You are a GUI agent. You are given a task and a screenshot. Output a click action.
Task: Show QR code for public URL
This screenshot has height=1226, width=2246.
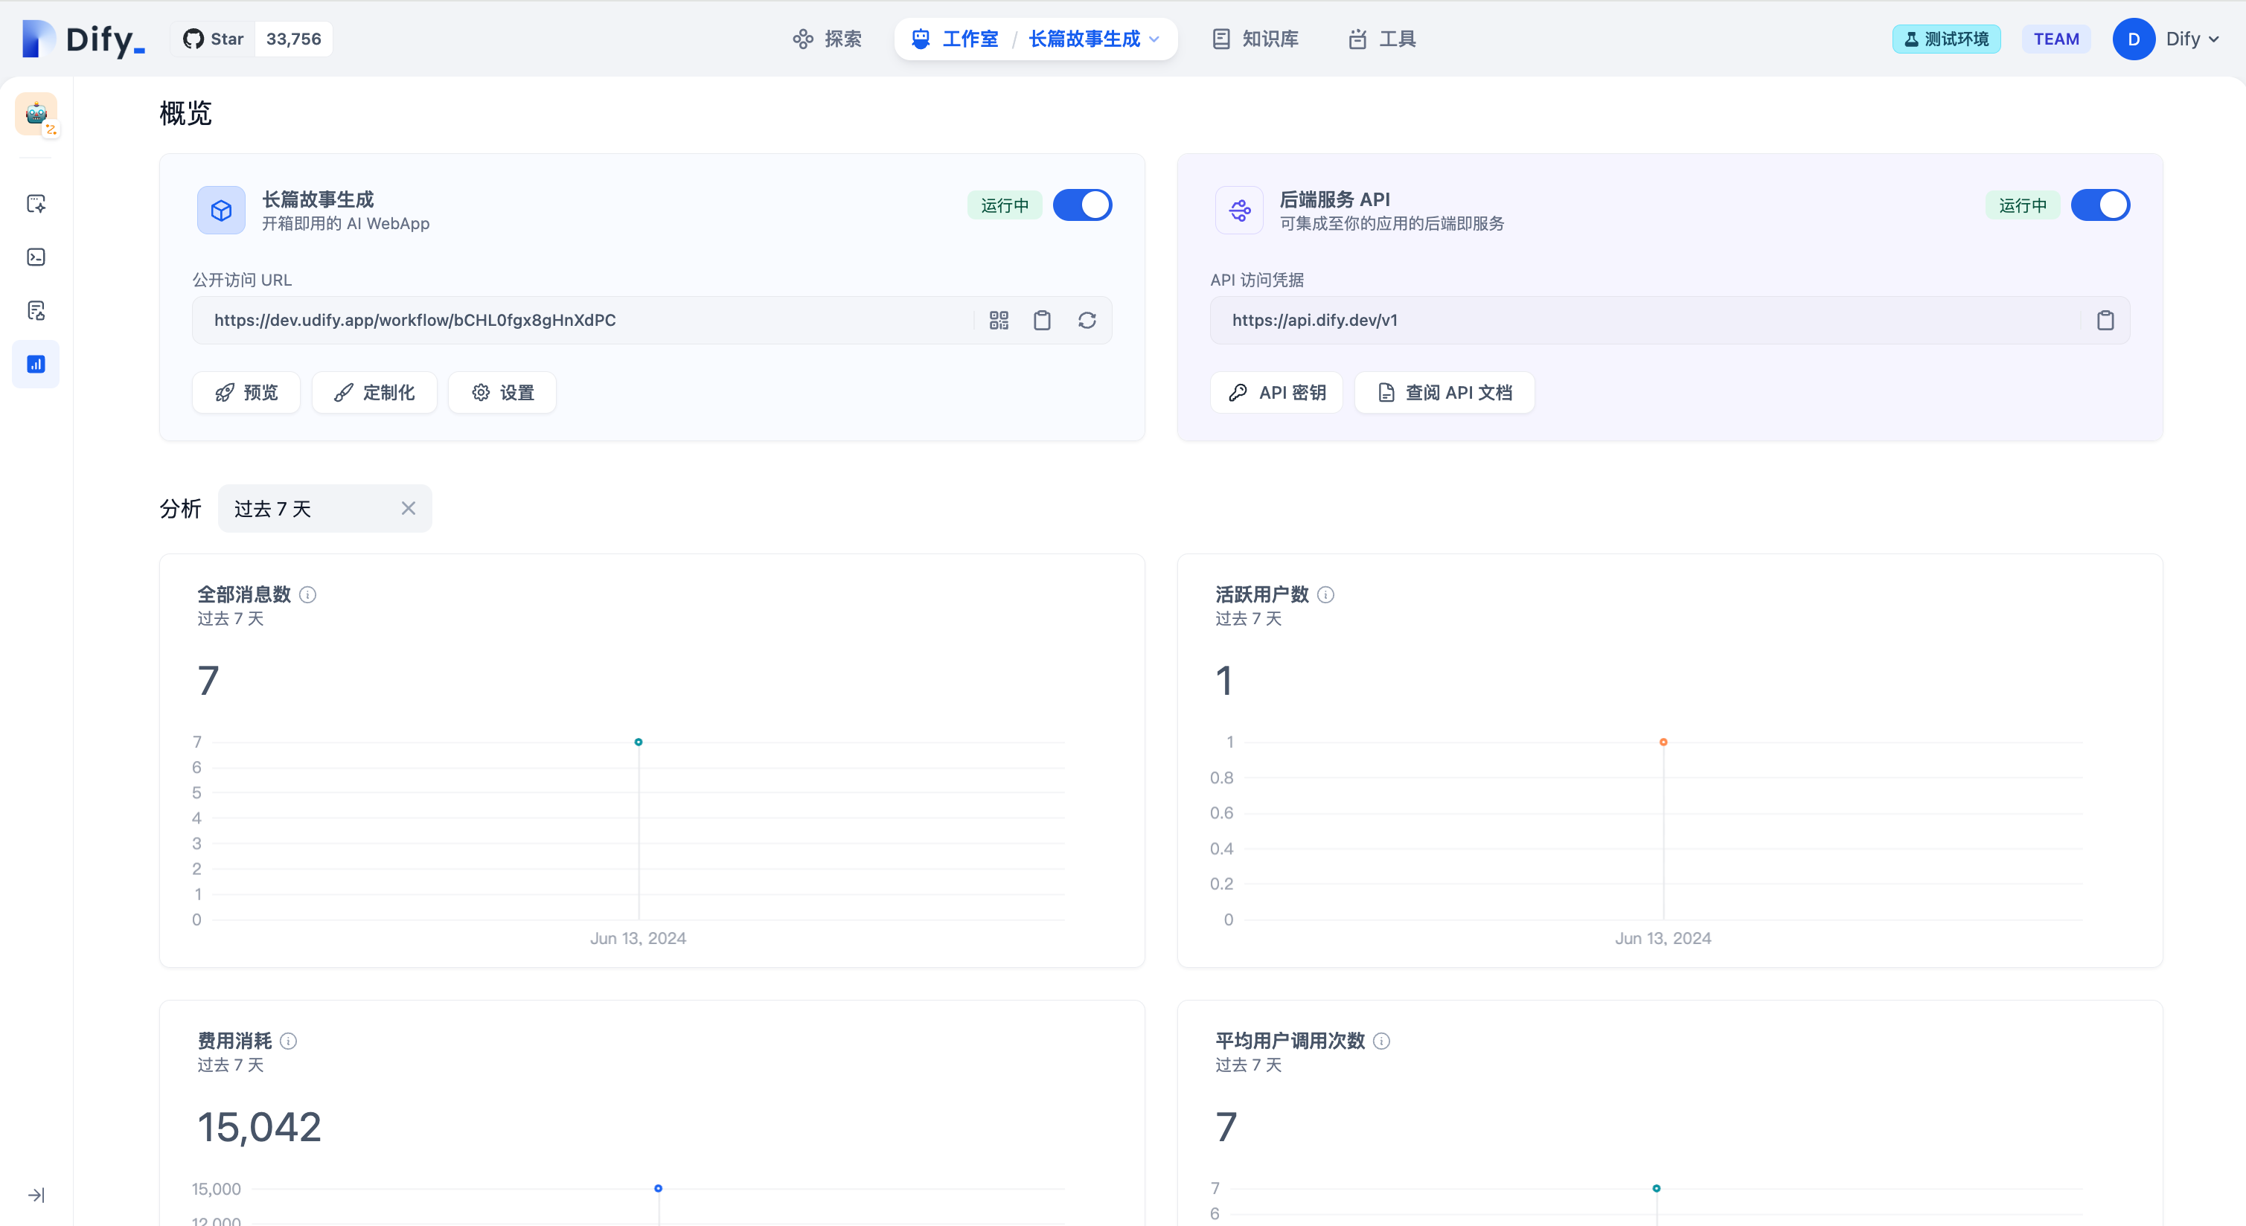998,320
